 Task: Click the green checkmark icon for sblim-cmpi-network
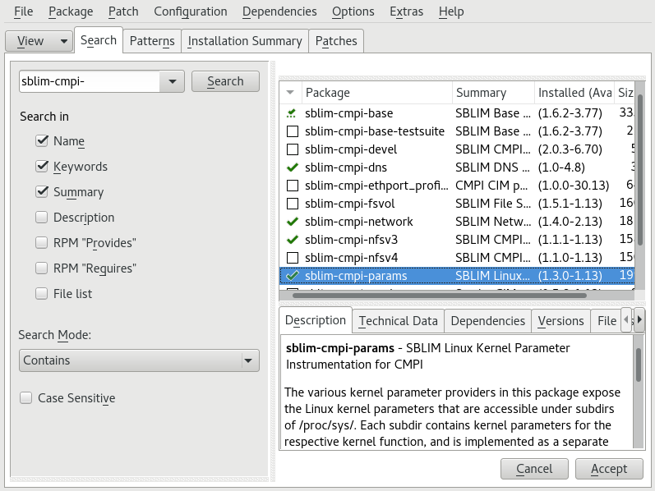292,222
